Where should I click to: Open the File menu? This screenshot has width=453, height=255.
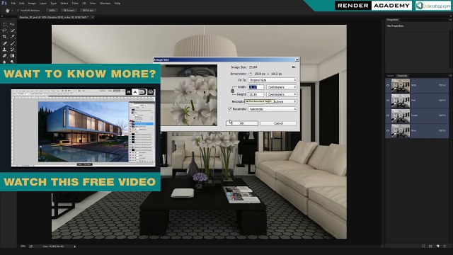click(13, 3)
